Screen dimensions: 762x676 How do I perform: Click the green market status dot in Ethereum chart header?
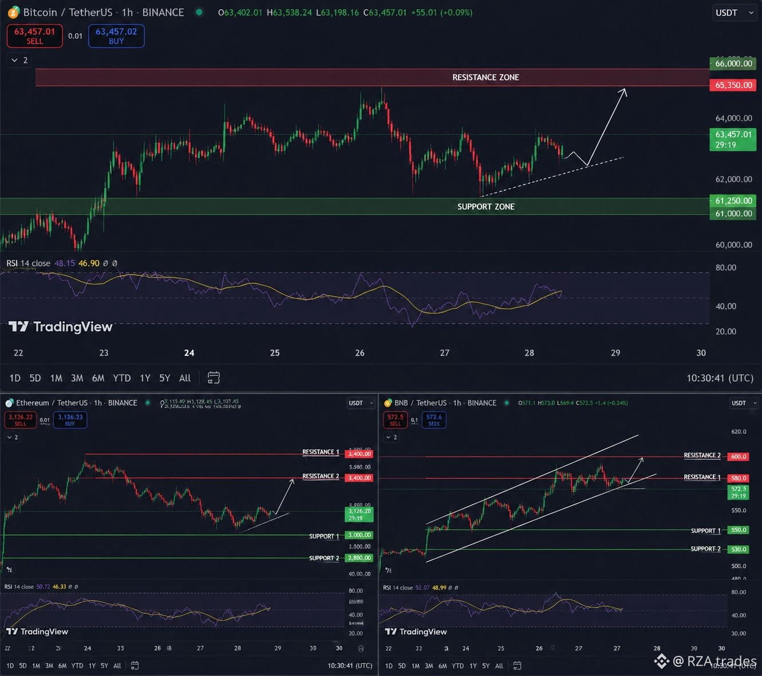pos(148,403)
